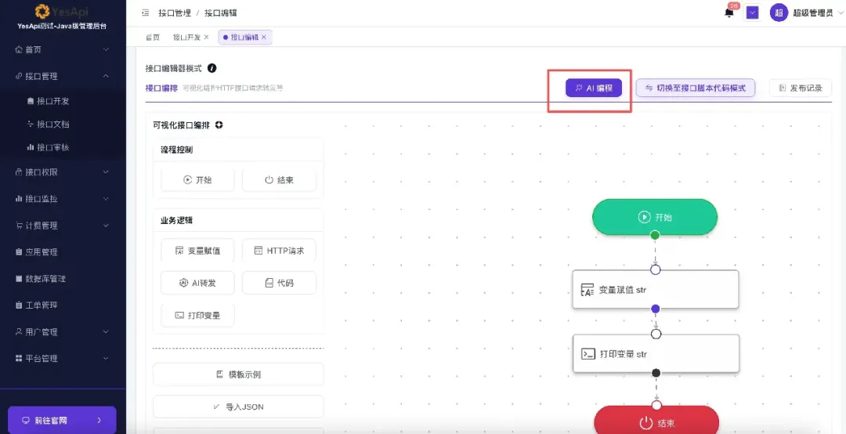Click the 导入JSON button
The height and width of the screenshot is (434, 846).
tap(238, 407)
